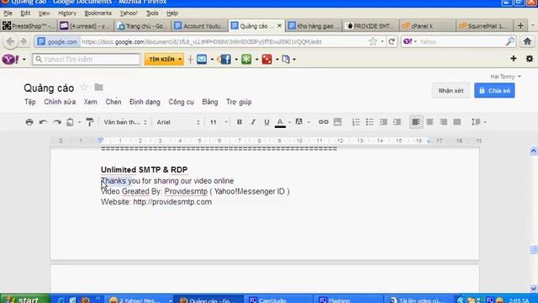Open the line spacing dropdown
538x303 pixels.
pos(479,122)
